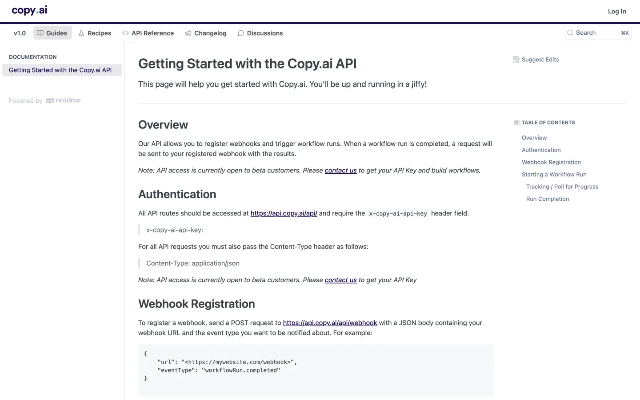
Task: Click the Authentication section heading
Action: point(177,194)
